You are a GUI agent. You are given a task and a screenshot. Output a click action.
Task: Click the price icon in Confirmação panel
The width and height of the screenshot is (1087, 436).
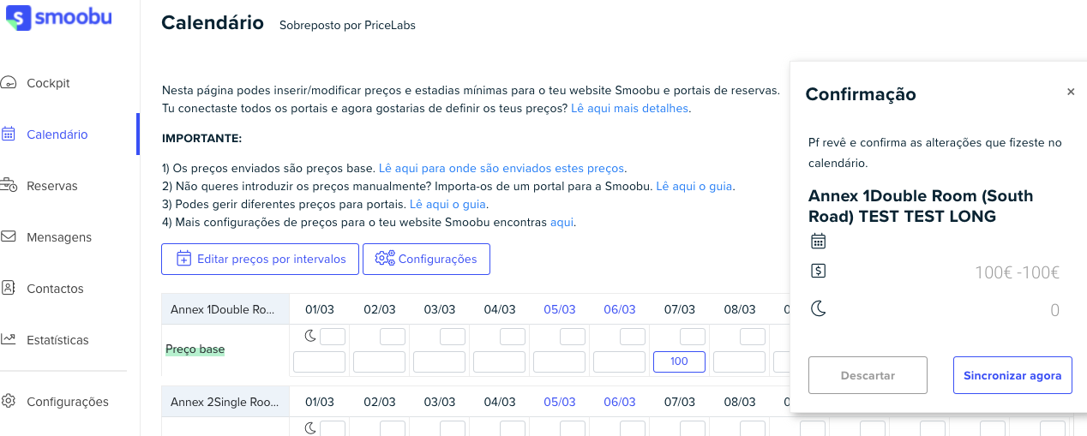[819, 272]
